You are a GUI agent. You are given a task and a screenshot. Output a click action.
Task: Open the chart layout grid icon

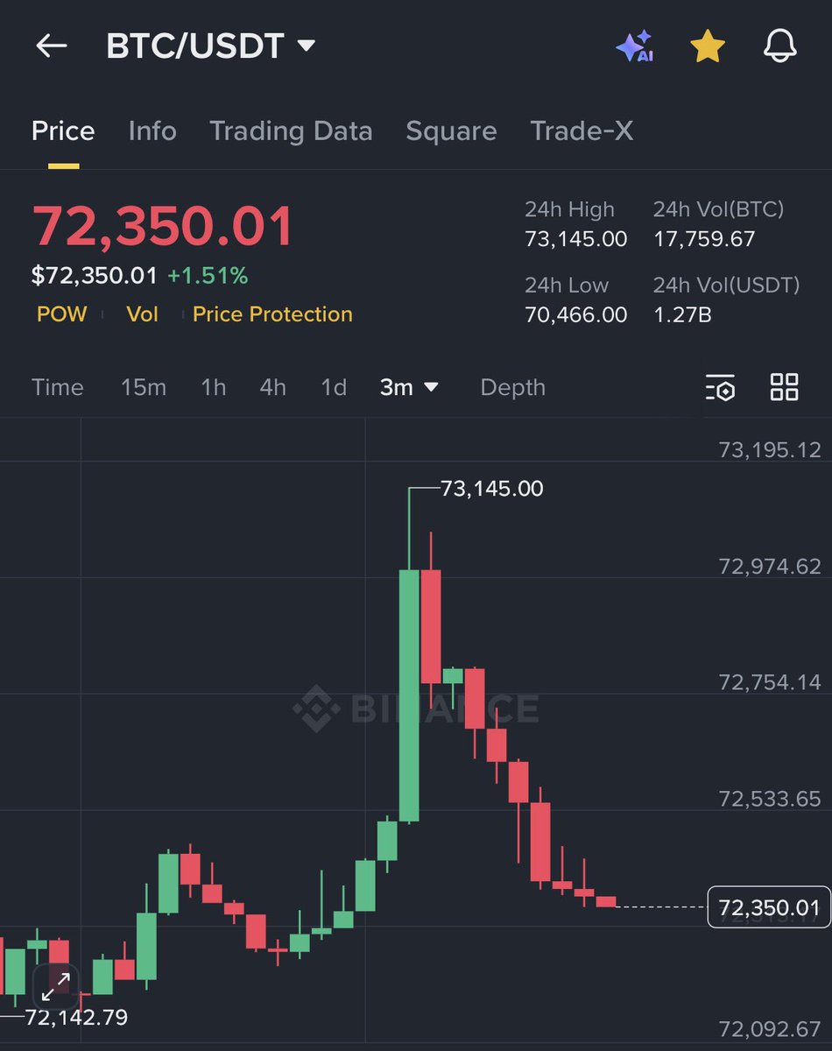(x=784, y=387)
